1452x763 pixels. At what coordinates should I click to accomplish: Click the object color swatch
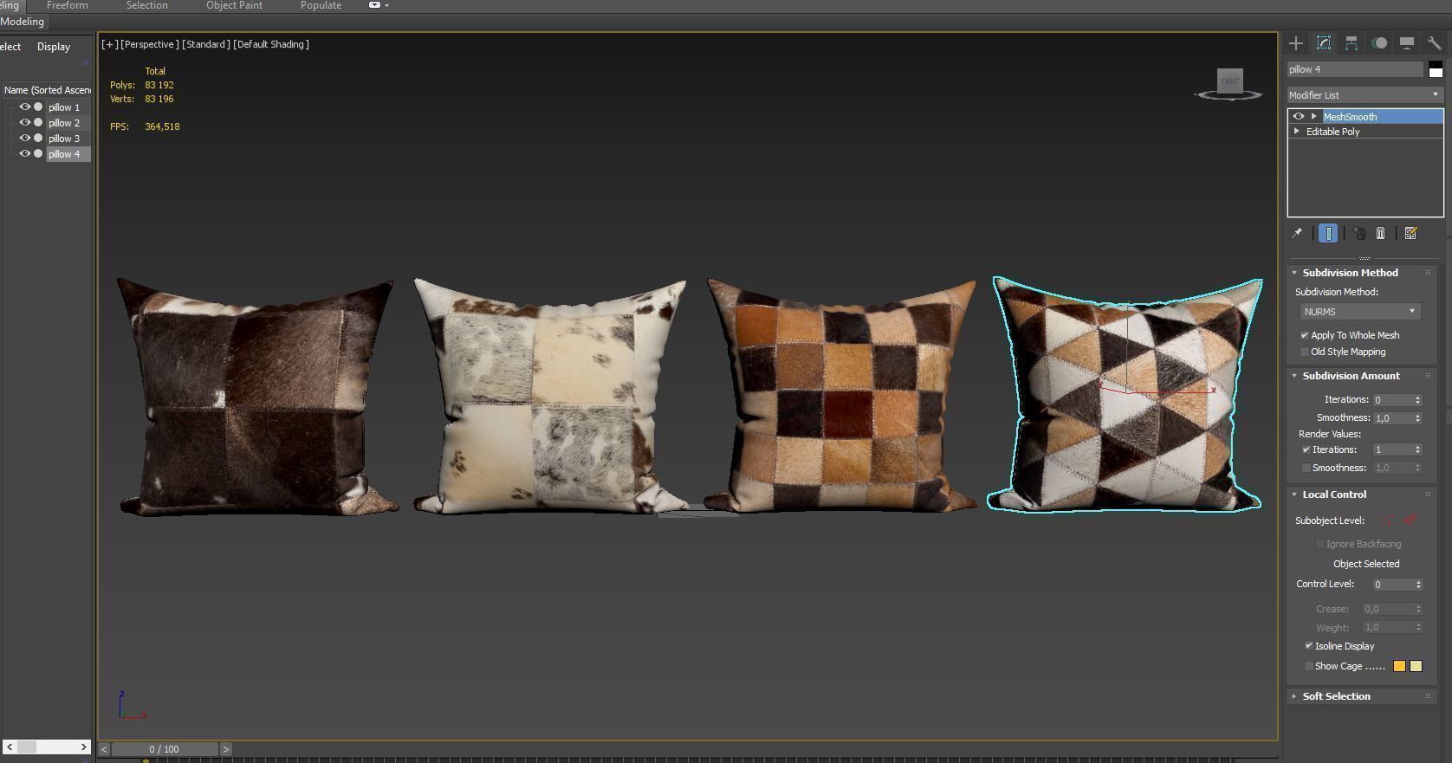[1436, 69]
